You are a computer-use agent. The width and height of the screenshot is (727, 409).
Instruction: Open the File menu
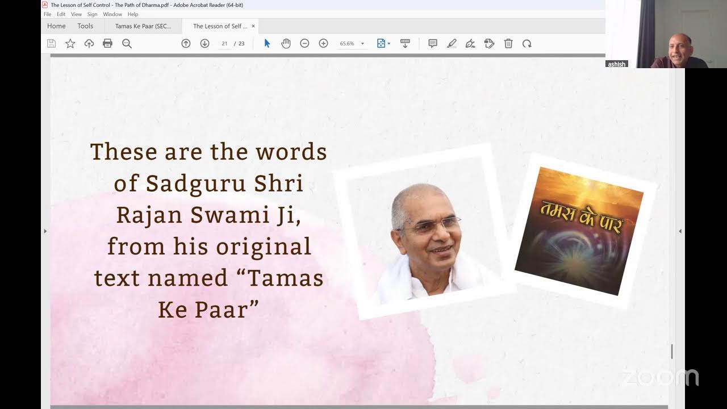click(47, 14)
